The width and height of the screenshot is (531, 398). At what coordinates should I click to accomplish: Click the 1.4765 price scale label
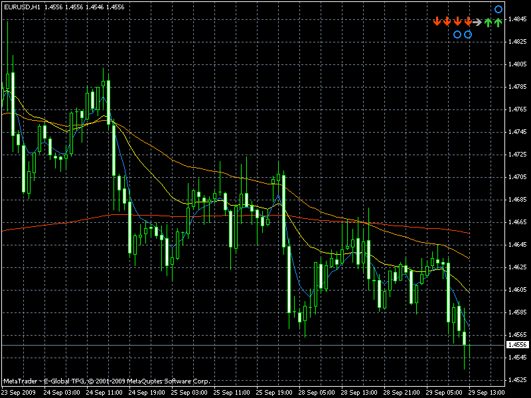pos(518,109)
